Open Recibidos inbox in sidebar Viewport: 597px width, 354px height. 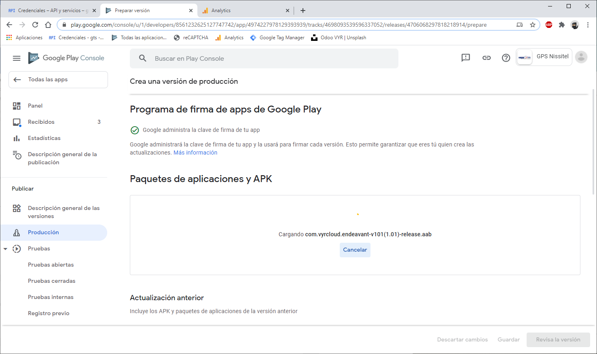tap(41, 122)
